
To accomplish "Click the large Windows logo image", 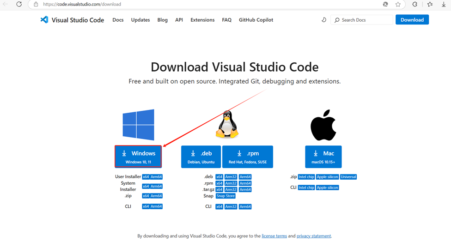I will [138, 125].
